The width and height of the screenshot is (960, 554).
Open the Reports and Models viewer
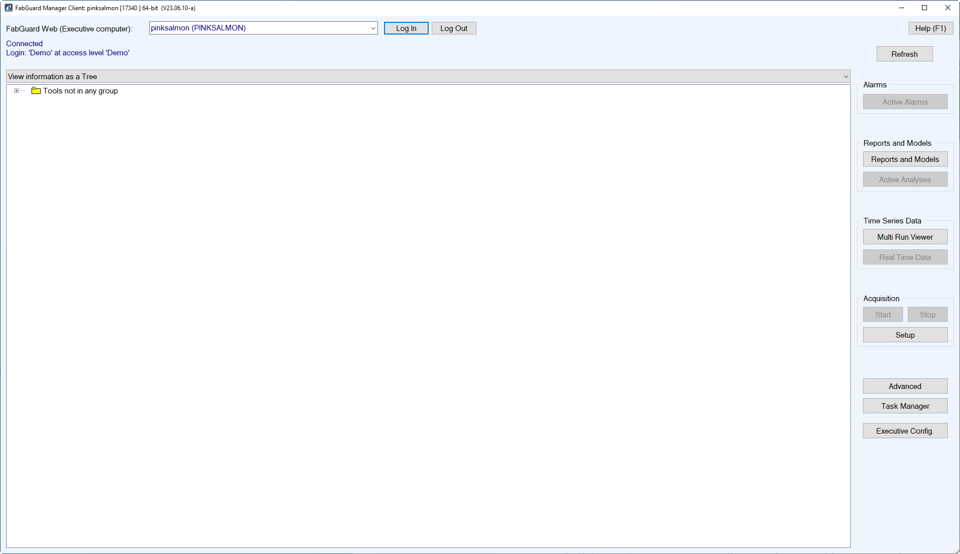point(905,159)
